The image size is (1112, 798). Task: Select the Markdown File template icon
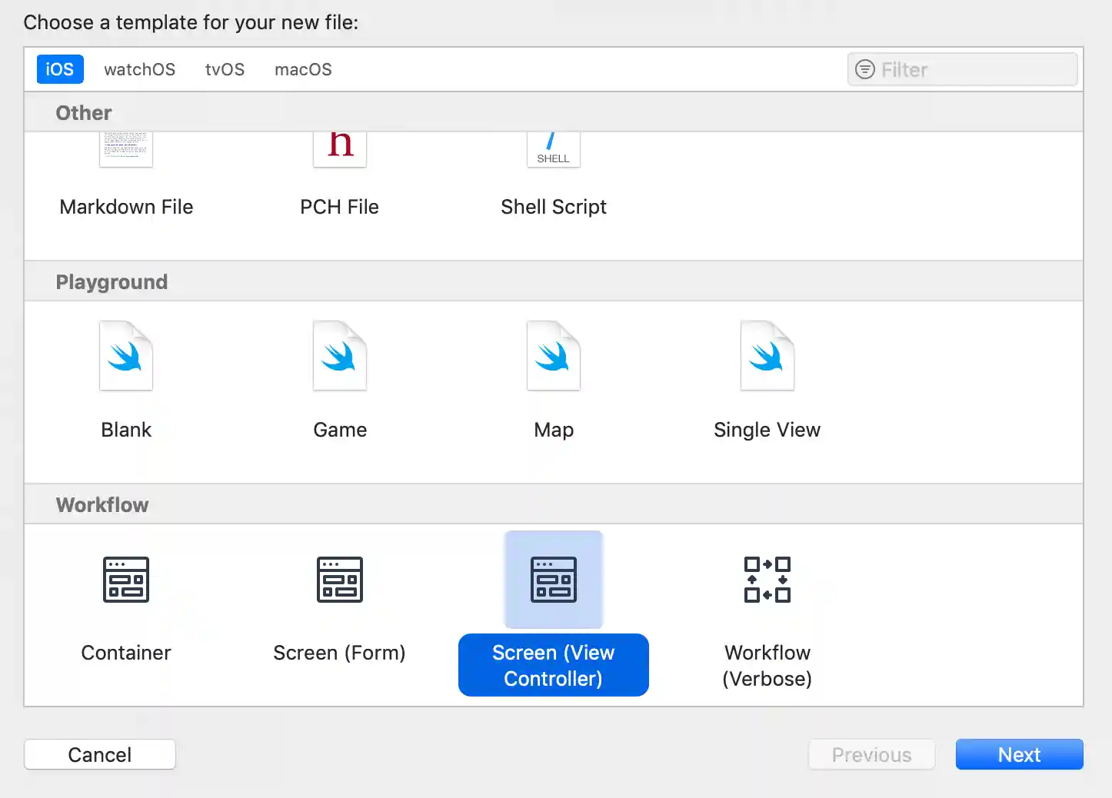click(126, 150)
